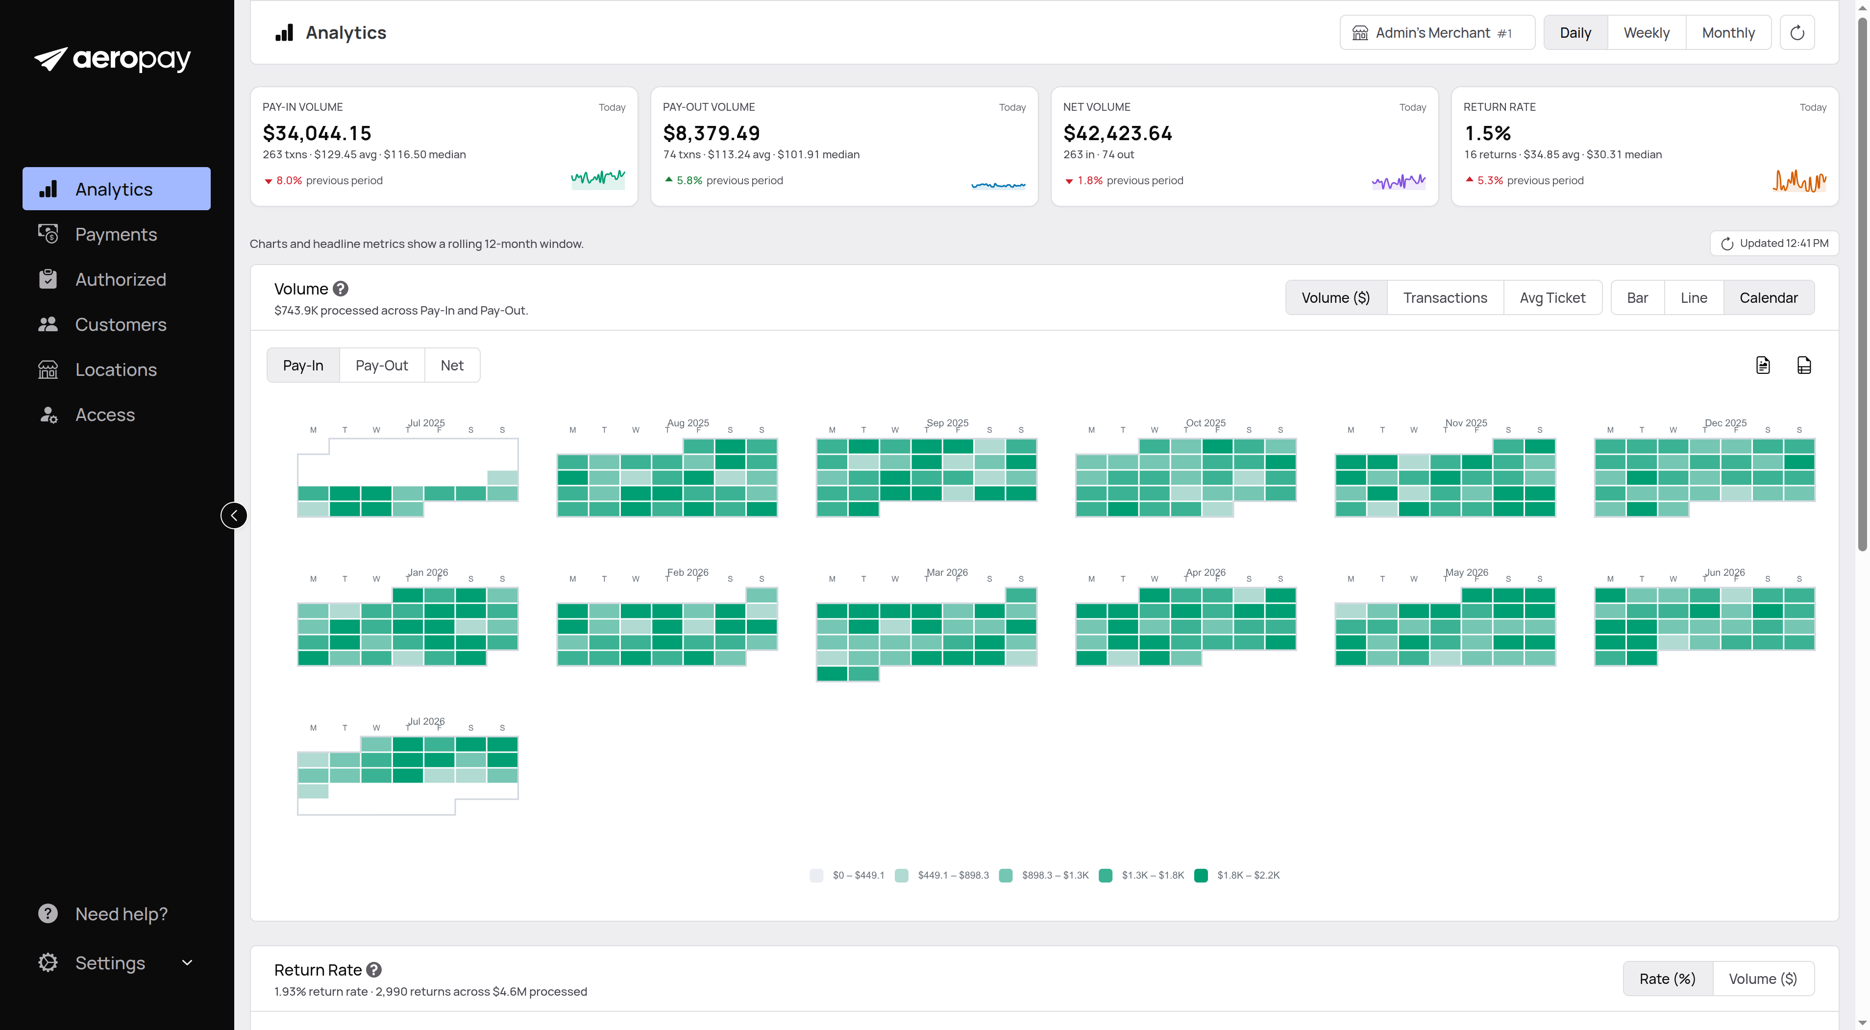The width and height of the screenshot is (1870, 1030).
Task: Click legend swatch $898.3 – $1.3K
Action: pos(1006,875)
